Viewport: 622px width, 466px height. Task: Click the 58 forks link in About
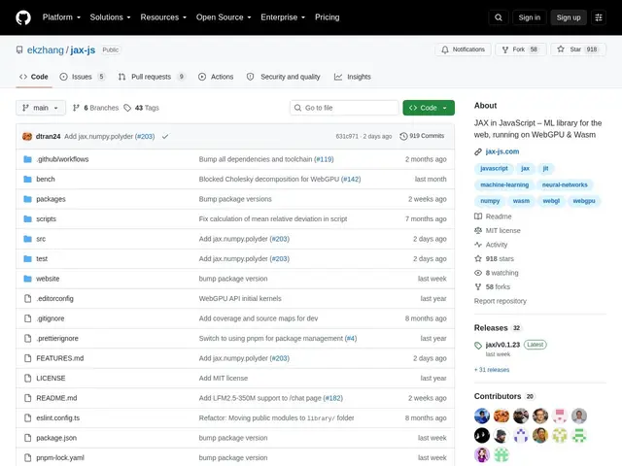click(498, 287)
